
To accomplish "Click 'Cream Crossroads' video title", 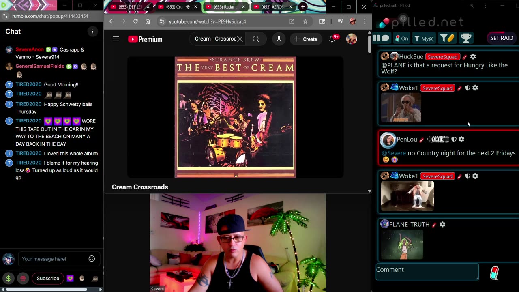I will click(140, 187).
